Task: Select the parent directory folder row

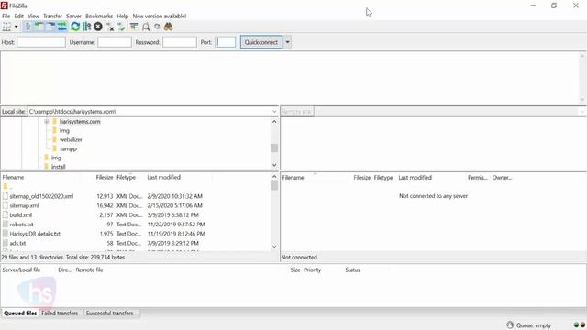Action: click(x=7, y=187)
